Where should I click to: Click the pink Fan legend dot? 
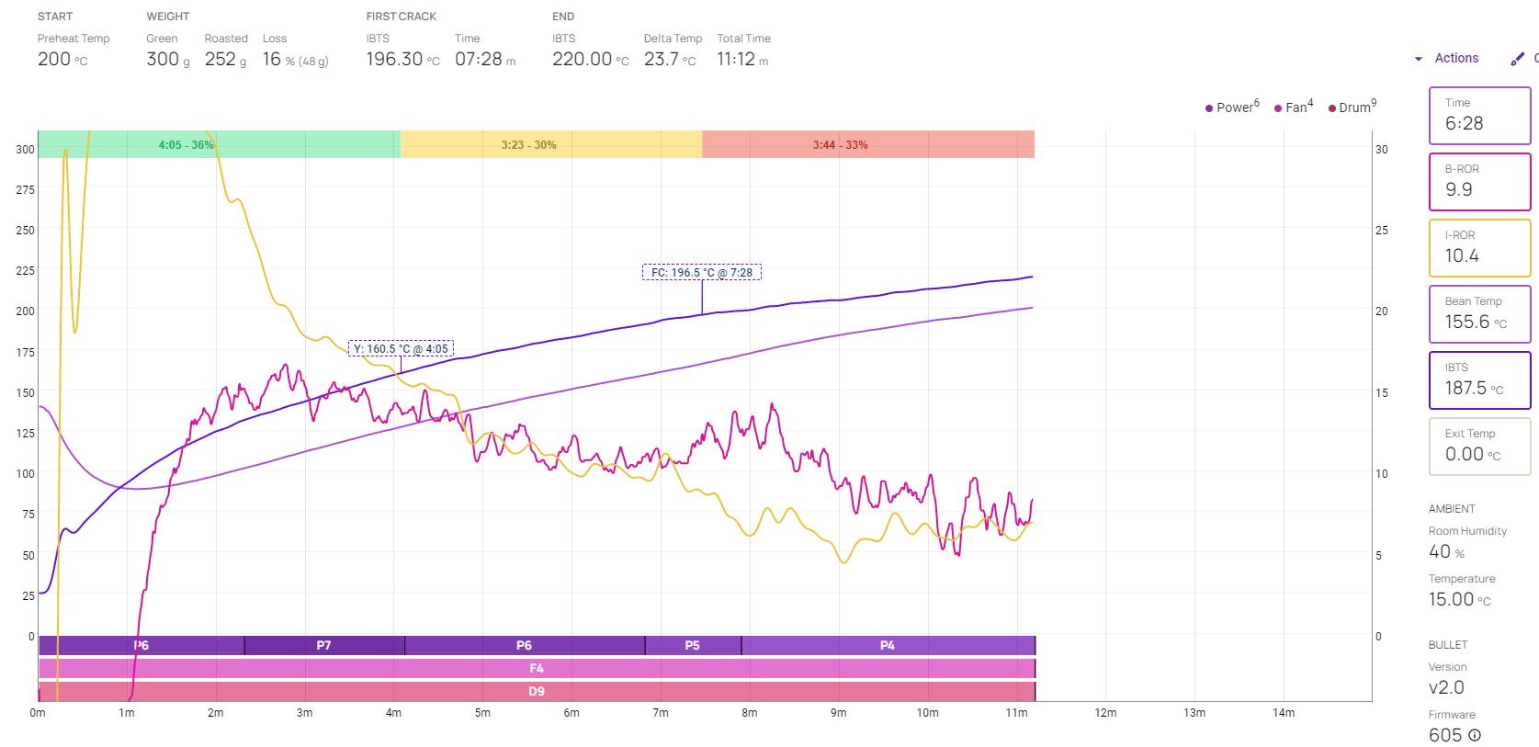click(x=1278, y=108)
